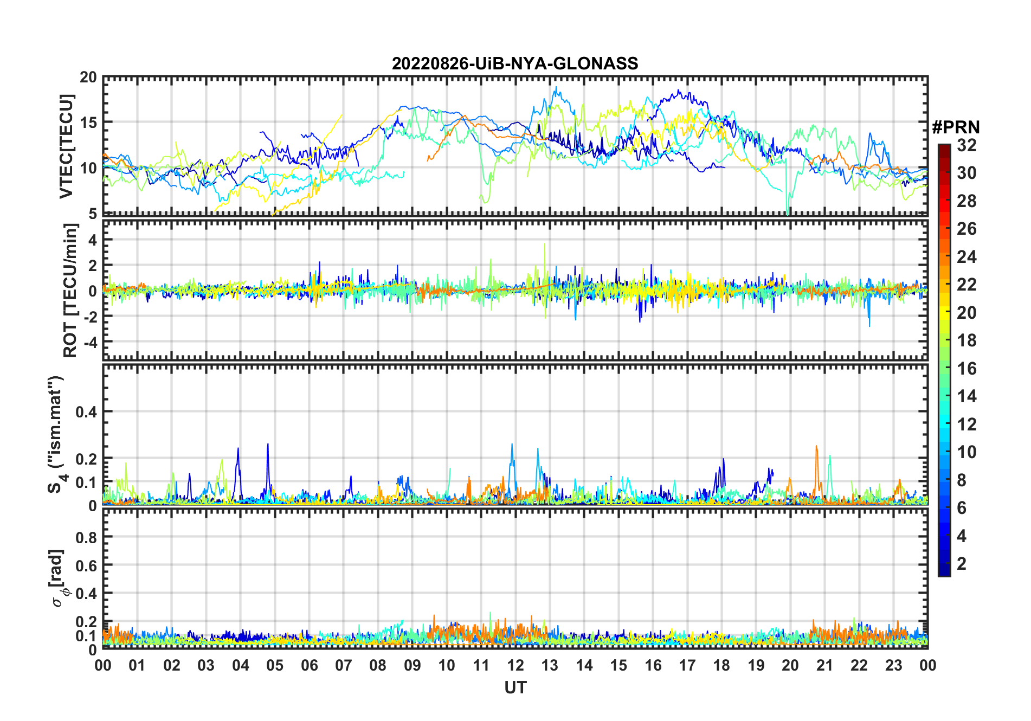Click x-axis tick label 23
The image size is (1031, 721).
(x=893, y=665)
